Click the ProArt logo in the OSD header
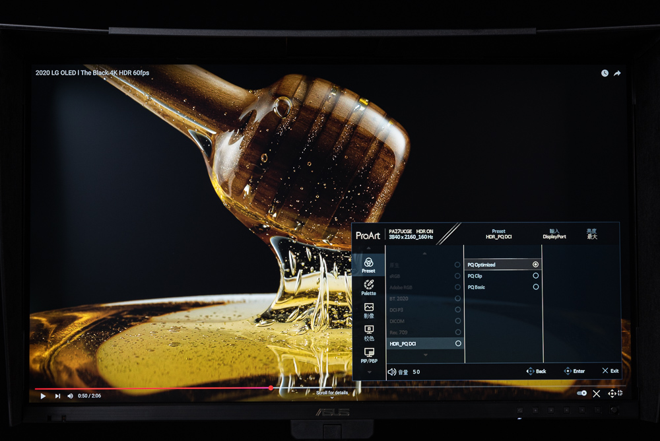 [x=368, y=236]
